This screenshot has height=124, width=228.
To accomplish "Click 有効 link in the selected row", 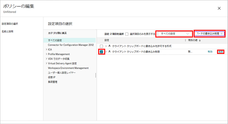I will click(210, 52).
